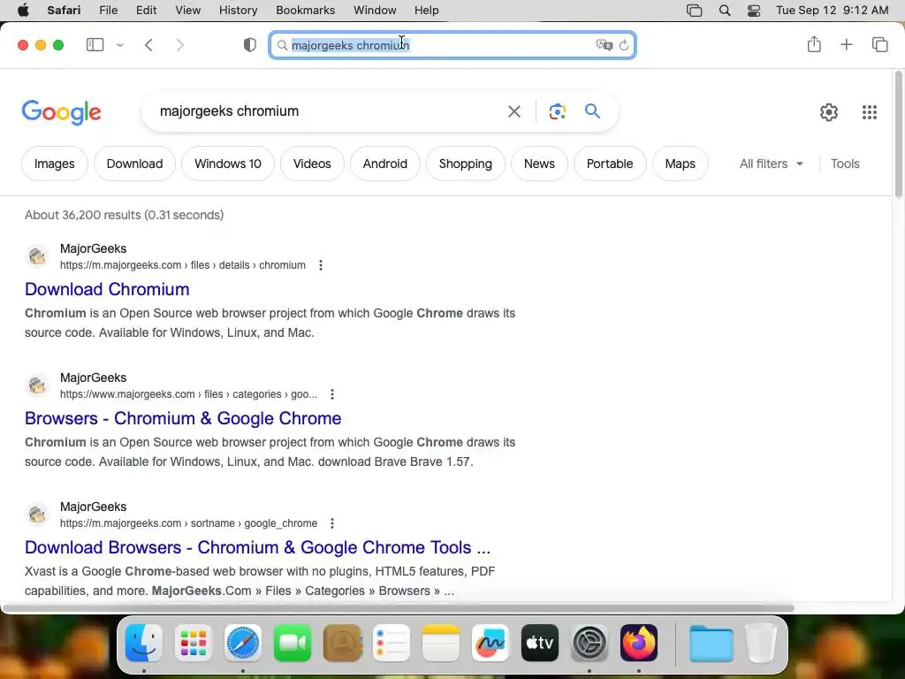Screen dimensions: 905x679
Task: Search by image with Google Lens
Action: pyautogui.click(x=557, y=111)
